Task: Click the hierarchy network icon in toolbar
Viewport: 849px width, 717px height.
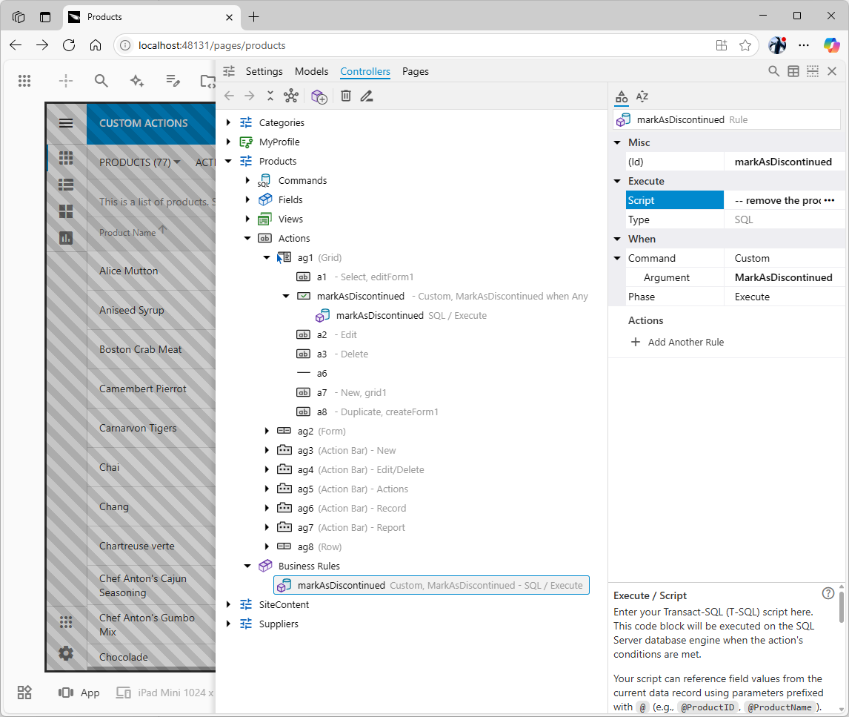Action: pos(290,96)
